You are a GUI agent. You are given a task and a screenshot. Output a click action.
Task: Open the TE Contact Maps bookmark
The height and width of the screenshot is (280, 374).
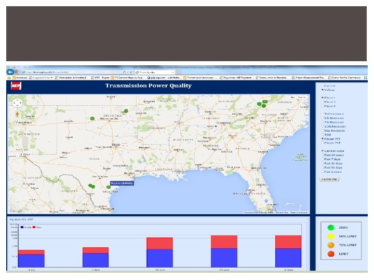(x=127, y=78)
